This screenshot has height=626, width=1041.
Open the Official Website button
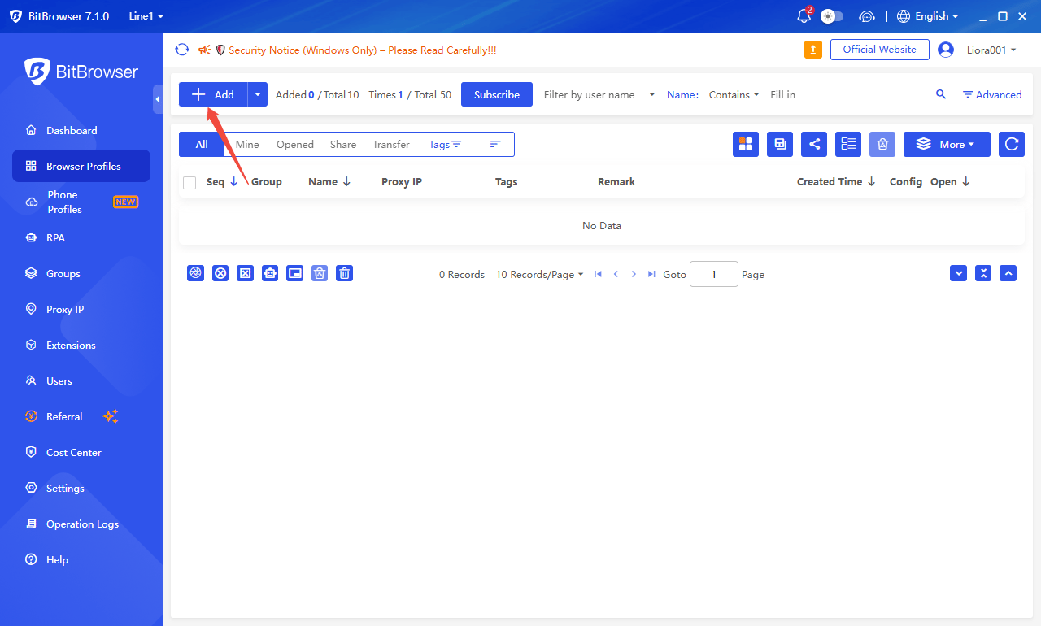879,50
